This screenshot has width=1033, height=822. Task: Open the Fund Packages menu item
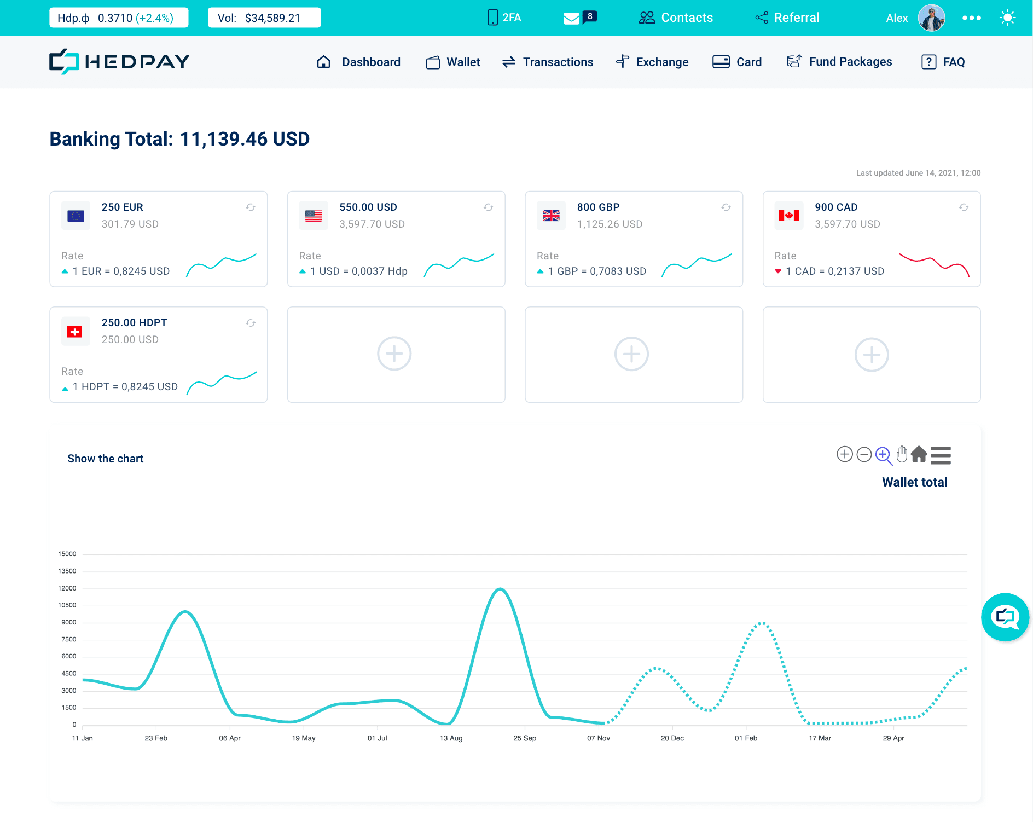point(839,61)
